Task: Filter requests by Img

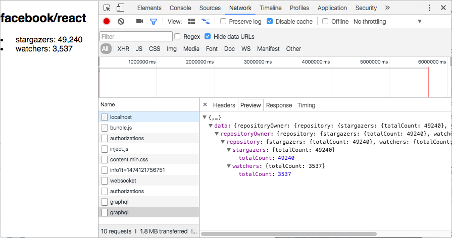Action: (x=172, y=48)
